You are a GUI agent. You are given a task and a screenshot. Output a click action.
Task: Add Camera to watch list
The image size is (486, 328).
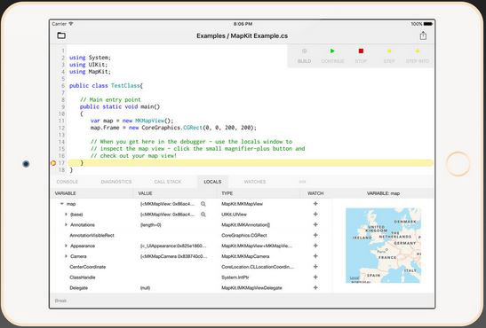tap(315, 256)
